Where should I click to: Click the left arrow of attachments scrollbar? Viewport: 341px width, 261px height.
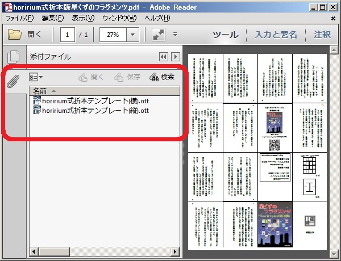[x=34, y=252]
